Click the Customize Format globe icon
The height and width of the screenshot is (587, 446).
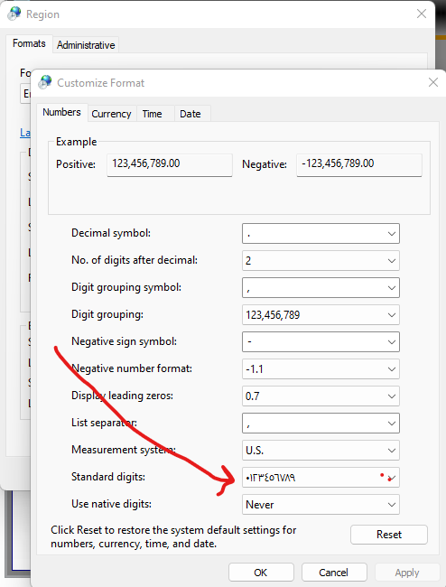[x=45, y=82]
